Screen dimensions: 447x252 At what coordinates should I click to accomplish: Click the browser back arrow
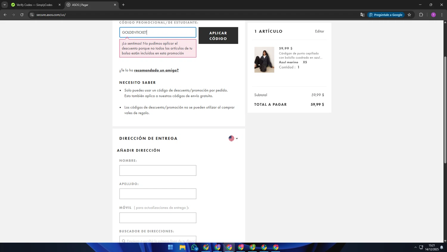5,15
